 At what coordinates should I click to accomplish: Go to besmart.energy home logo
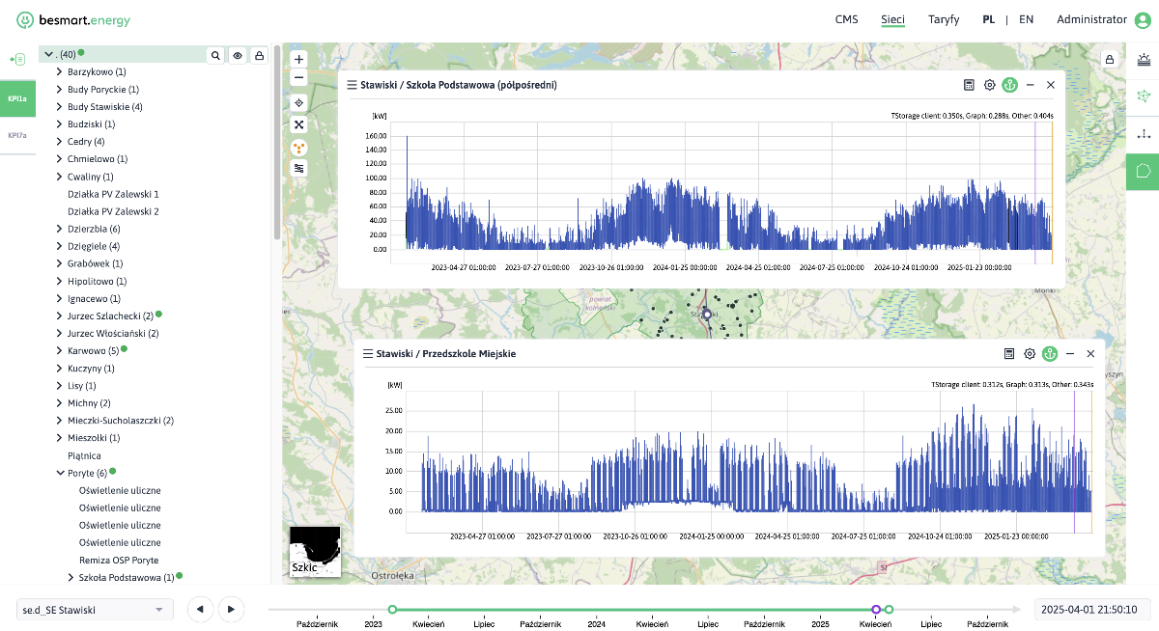point(73,19)
